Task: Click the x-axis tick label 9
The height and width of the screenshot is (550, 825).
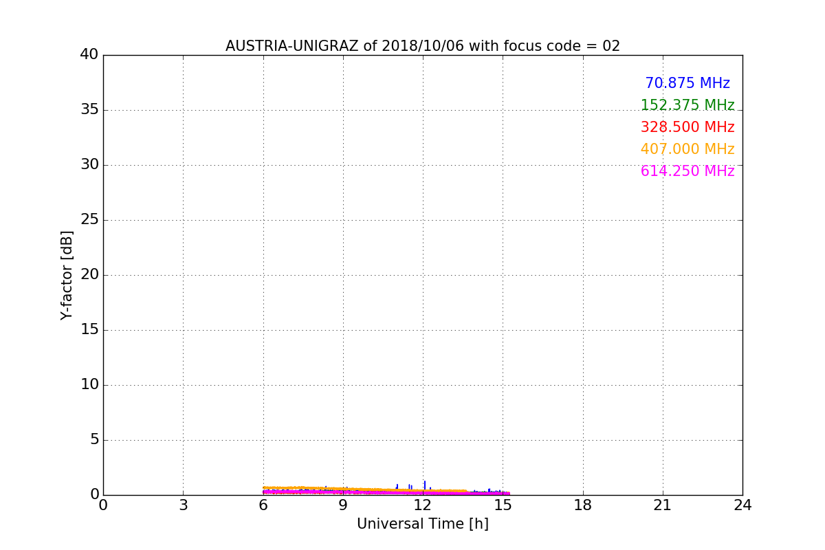Action: click(x=343, y=505)
